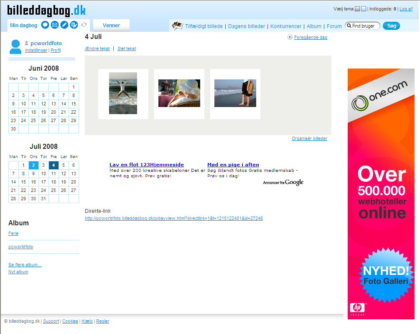Click the blue user avatar icon
The height and width of the screenshot is (334, 420).
[x=15, y=46]
